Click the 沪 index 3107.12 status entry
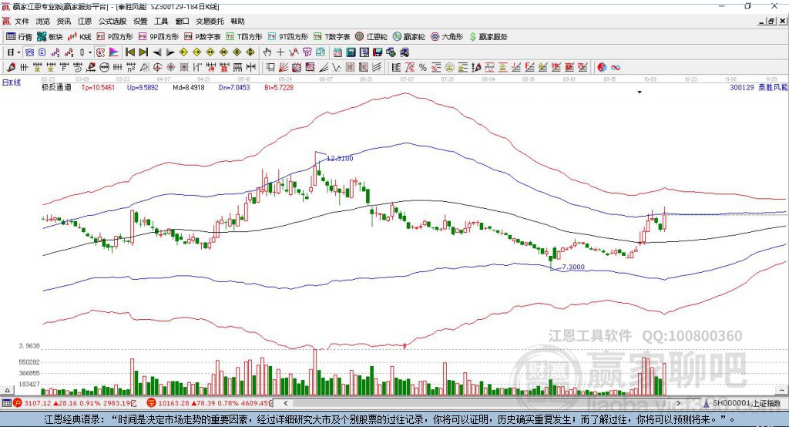Screen dimensions: 789x427 coord(75,403)
